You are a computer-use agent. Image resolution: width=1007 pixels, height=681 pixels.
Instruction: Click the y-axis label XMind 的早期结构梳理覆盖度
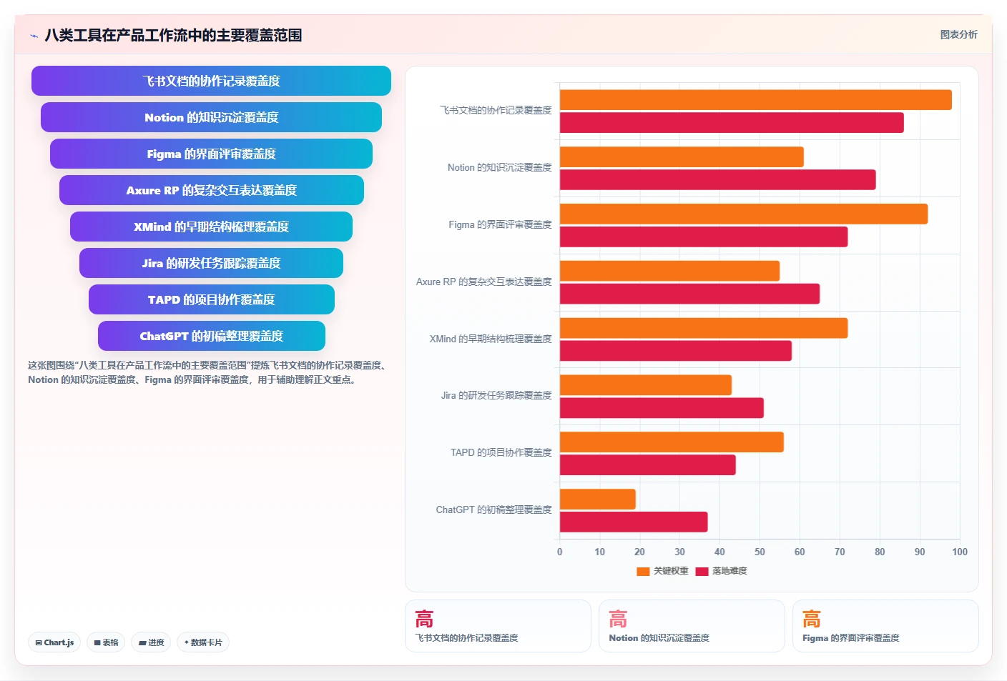pyautogui.click(x=491, y=339)
